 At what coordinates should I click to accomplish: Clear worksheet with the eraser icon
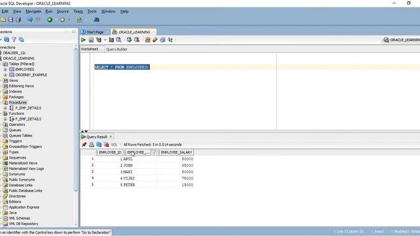(x=155, y=40)
